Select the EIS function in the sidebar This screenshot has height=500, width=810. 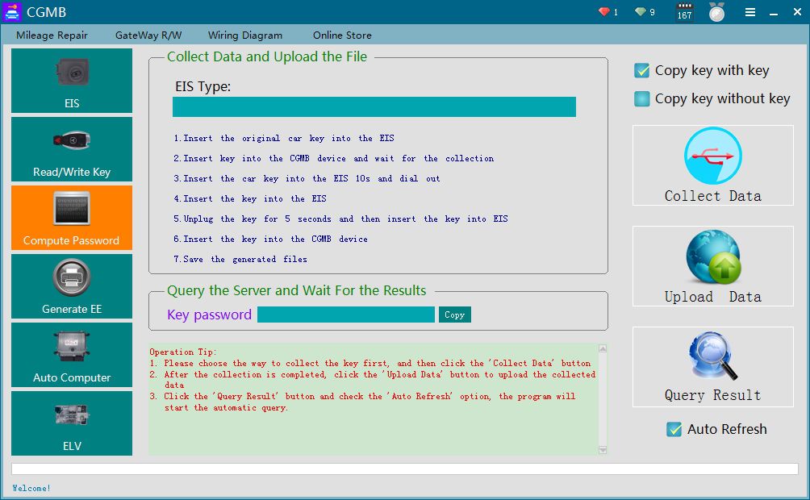[x=71, y=80]
